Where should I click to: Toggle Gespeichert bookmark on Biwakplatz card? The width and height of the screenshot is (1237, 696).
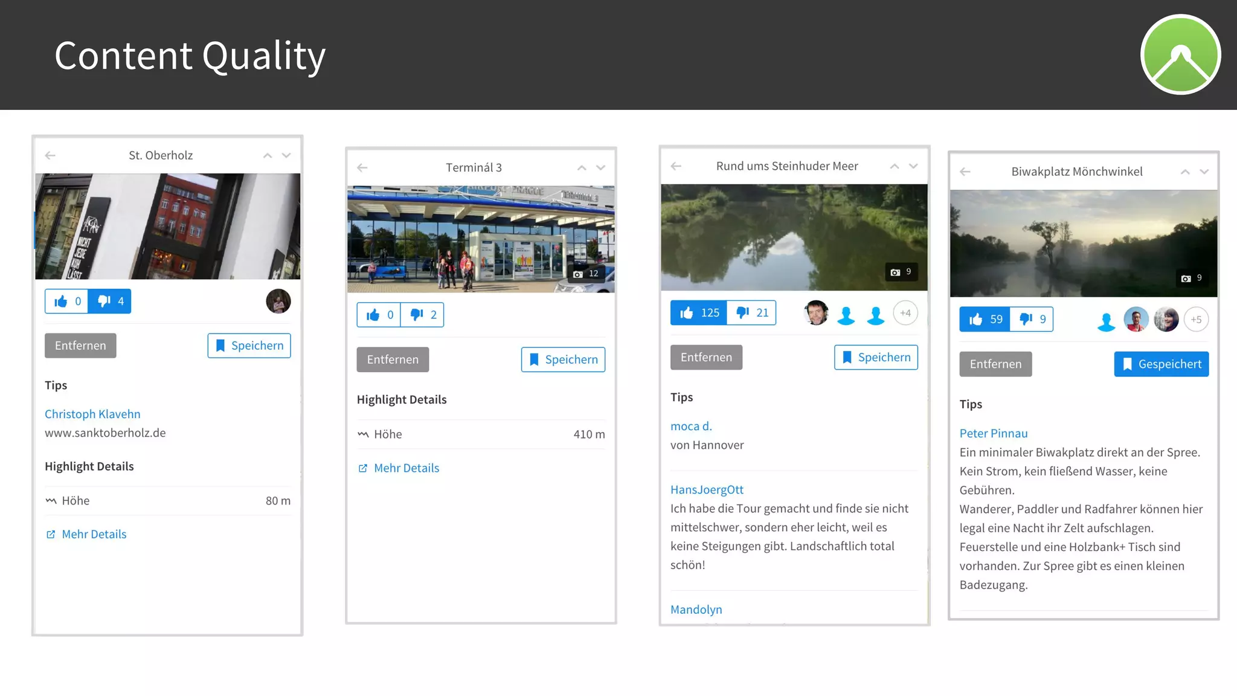click(1161, 364)
